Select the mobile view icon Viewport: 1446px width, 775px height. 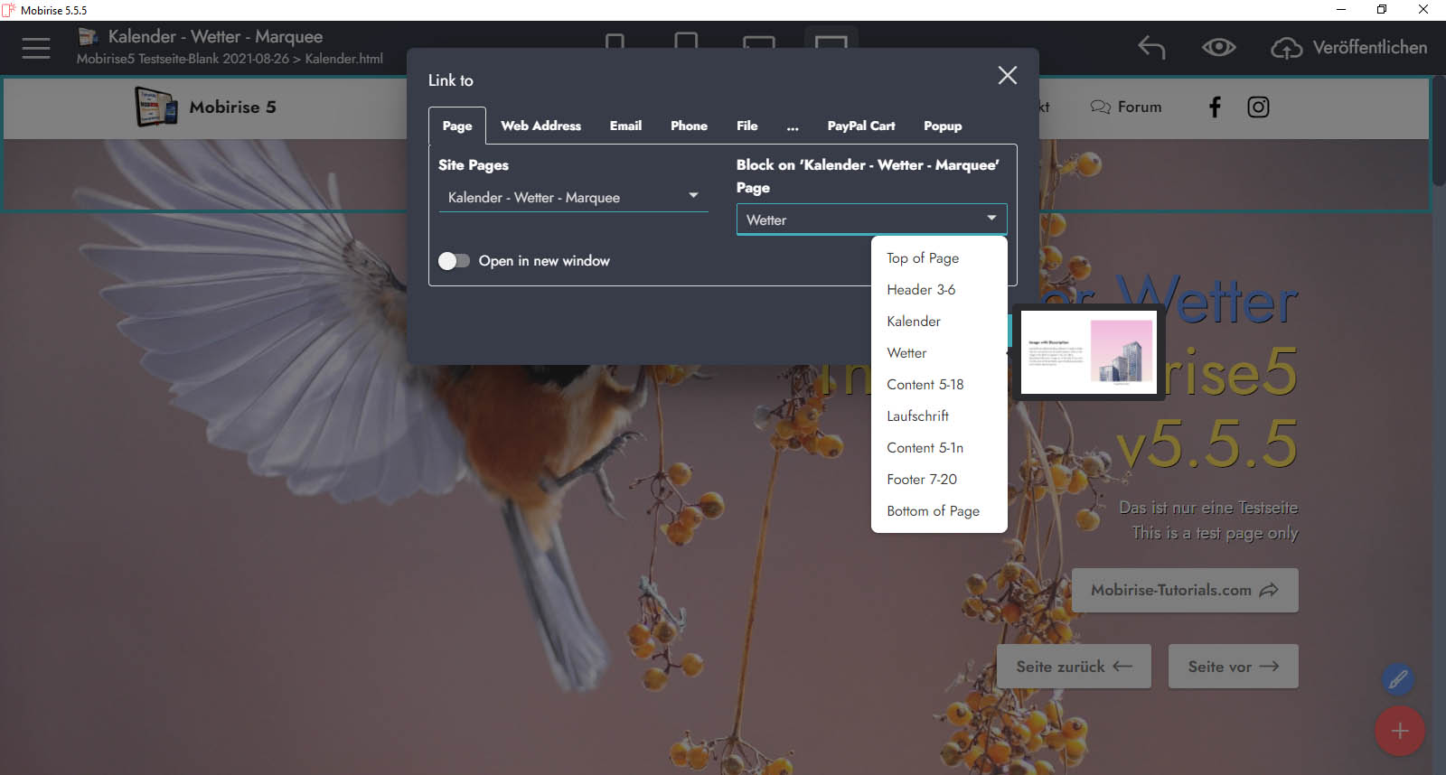[x=615, y=42]
